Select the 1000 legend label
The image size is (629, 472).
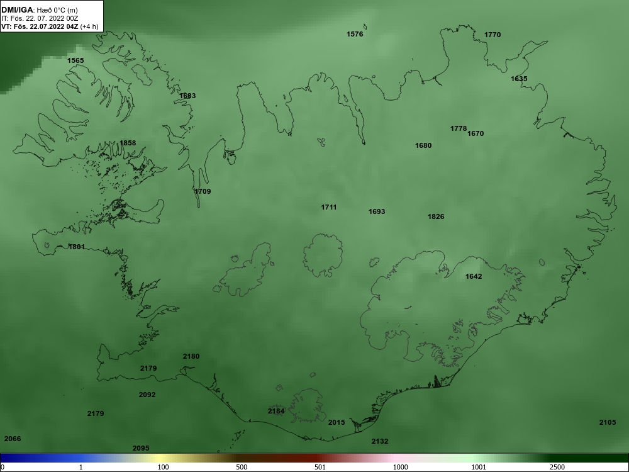point(400,467)
